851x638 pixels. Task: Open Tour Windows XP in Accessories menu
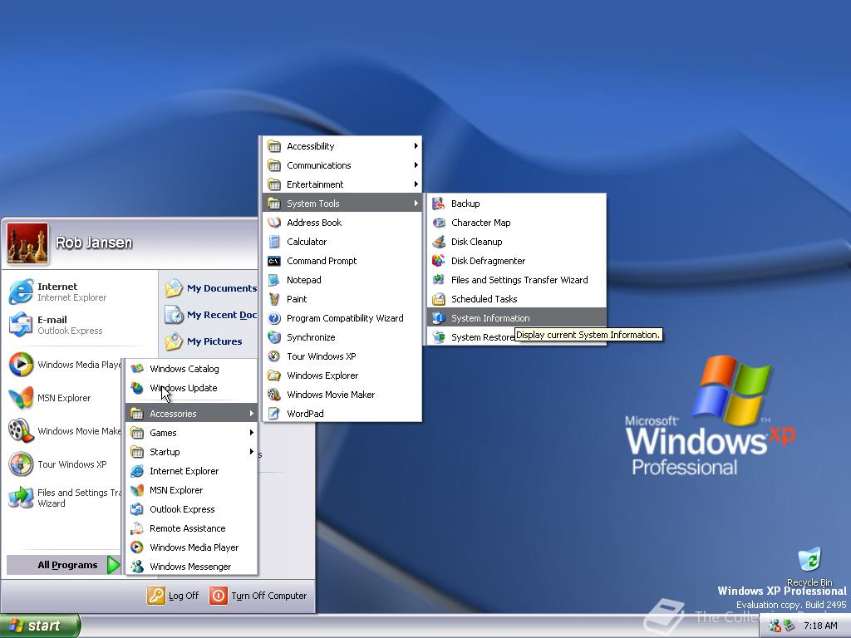pyautogui.click(x=342, y=356)
